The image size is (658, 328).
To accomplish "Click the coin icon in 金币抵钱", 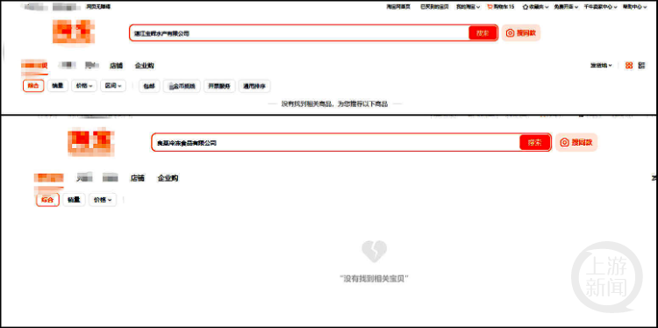I will pyautogui.click(x=171, y=87).
